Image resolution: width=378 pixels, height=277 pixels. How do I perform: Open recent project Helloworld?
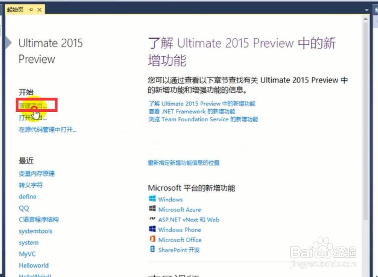(34, 265)
